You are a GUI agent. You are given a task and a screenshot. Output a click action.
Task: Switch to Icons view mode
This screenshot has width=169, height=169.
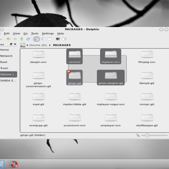click(36, 39)
